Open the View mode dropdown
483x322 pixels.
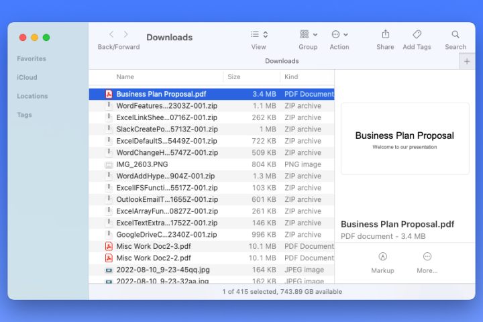coord(259,34)
